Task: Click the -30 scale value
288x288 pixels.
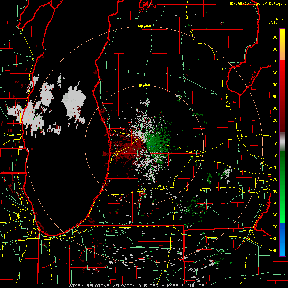Action: 274,180
